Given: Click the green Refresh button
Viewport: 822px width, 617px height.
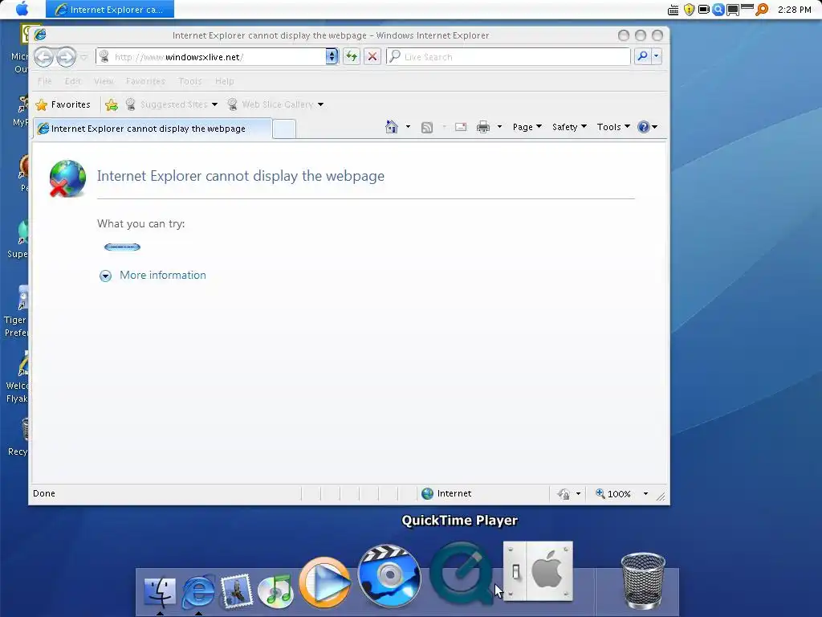Looking at the screenshot, I should click(x=352, y=56).
